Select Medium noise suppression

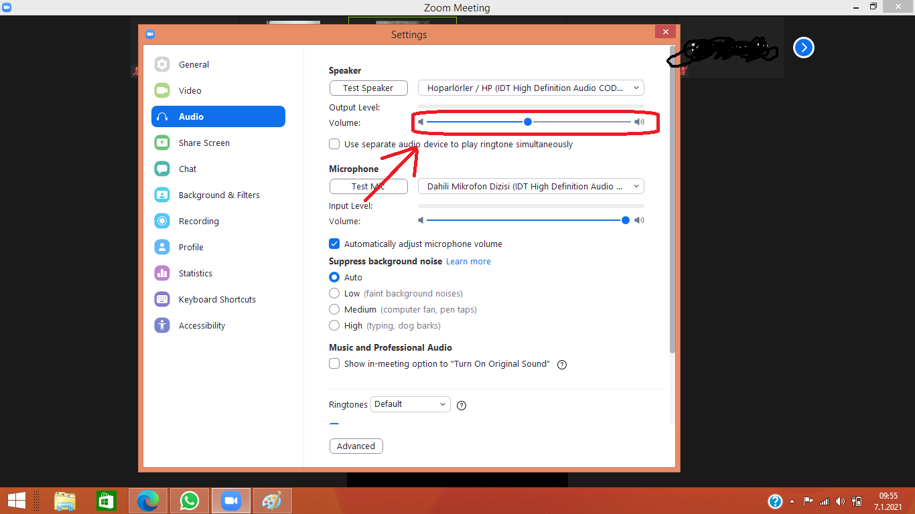(334, 309)
